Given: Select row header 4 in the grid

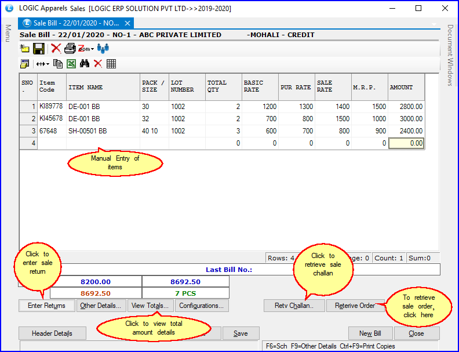Looking at the screenshot, I should pyautogui.click(x=28, y=143).
